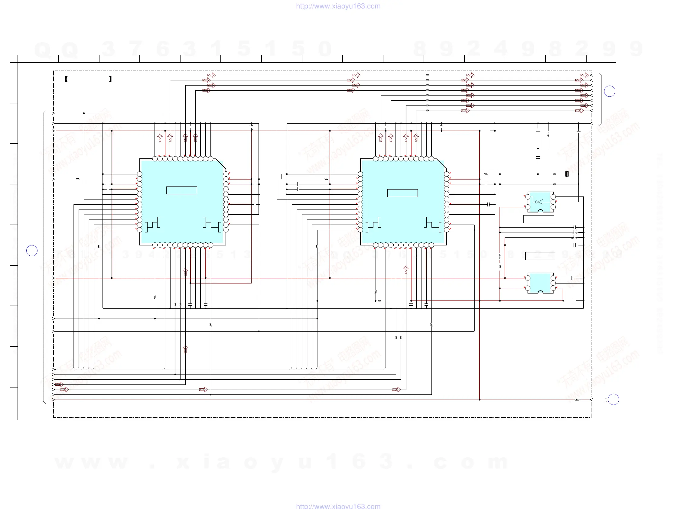
Task: Click the empty bracketed title area at top left
Action: click(88, 79)
